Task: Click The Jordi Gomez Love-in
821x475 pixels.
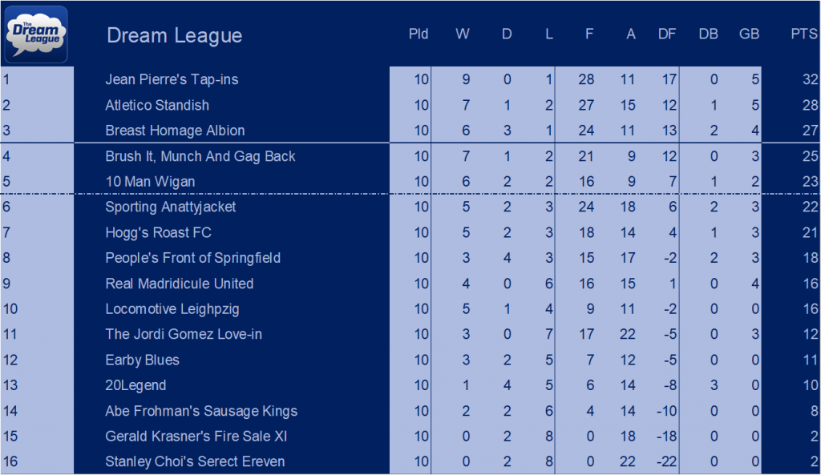Action: click(x=184, y=334)
